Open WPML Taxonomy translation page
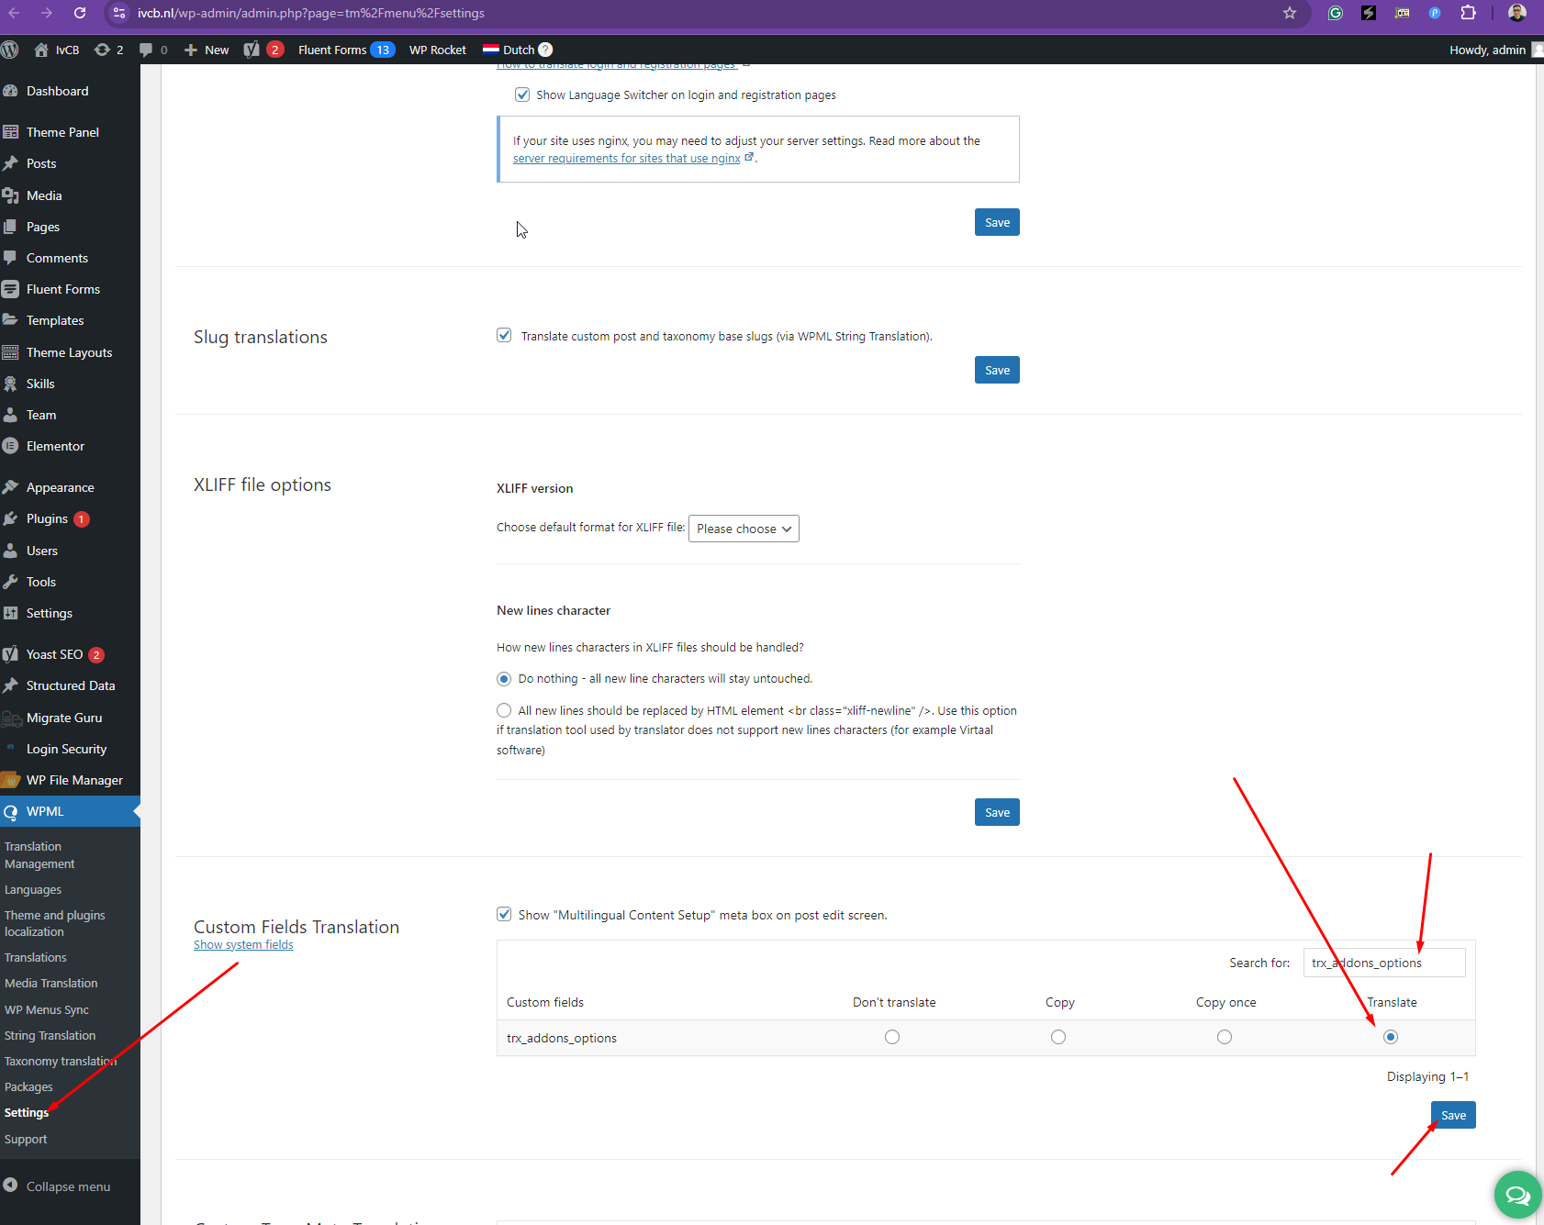Viewport: 1544px width, 1225px height. click(x=61, y=1061)
